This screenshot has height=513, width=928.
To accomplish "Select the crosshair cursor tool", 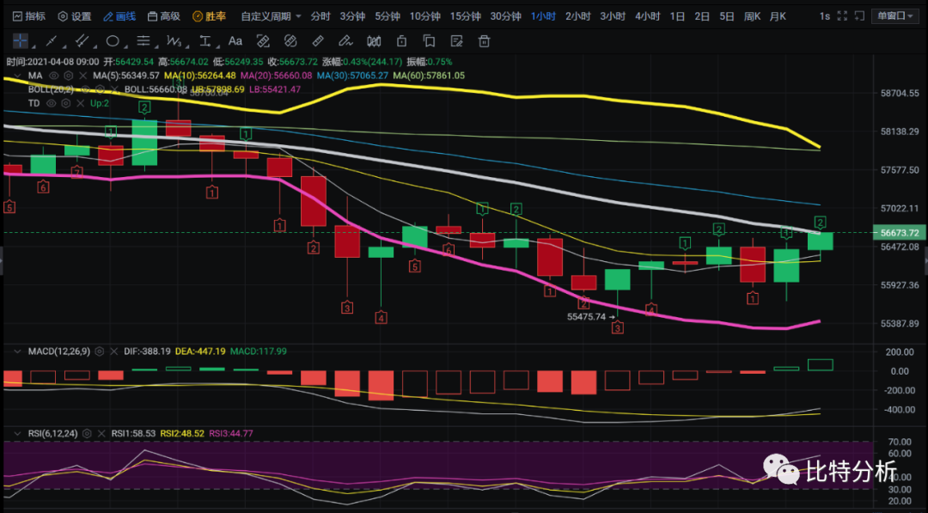I will click(x=19, y=40).
